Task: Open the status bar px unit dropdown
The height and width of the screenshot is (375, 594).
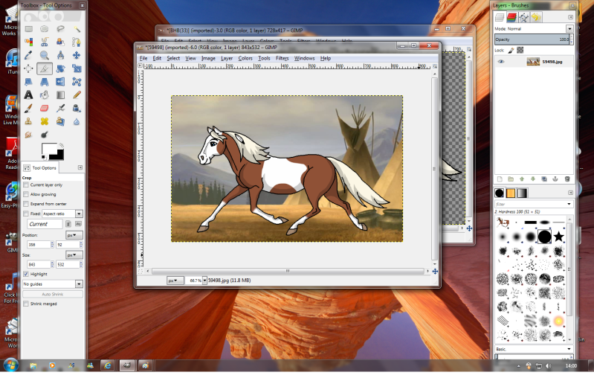Action: tap(175, 281)
